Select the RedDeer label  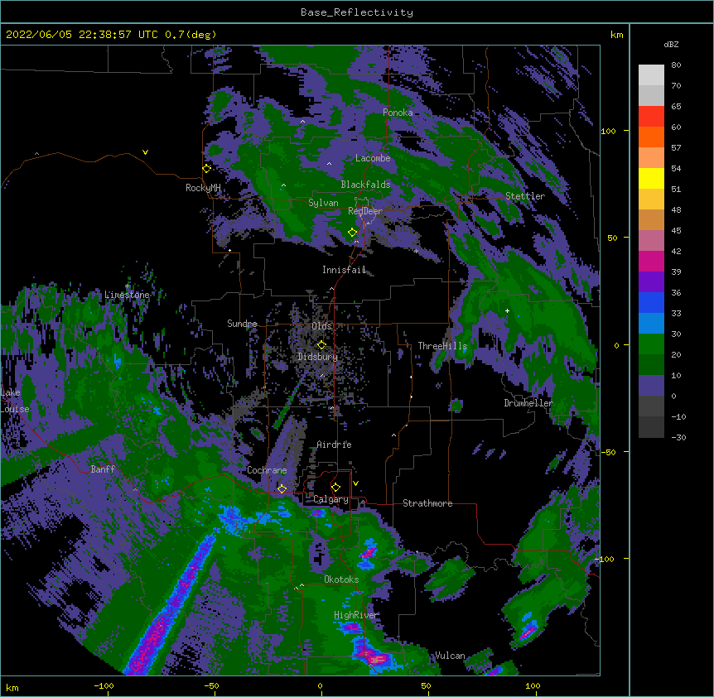click(365, 211)
